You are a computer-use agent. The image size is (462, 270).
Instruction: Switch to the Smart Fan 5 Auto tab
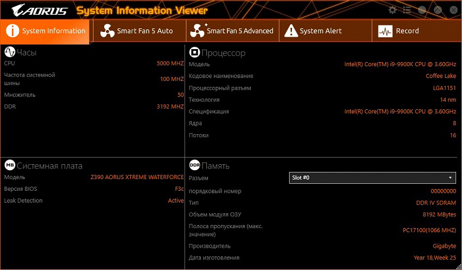140,31
